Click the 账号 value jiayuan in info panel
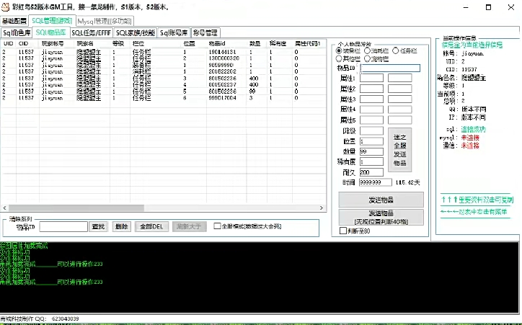Viewport: 522px width, 325px height. [x=472, y=53]
